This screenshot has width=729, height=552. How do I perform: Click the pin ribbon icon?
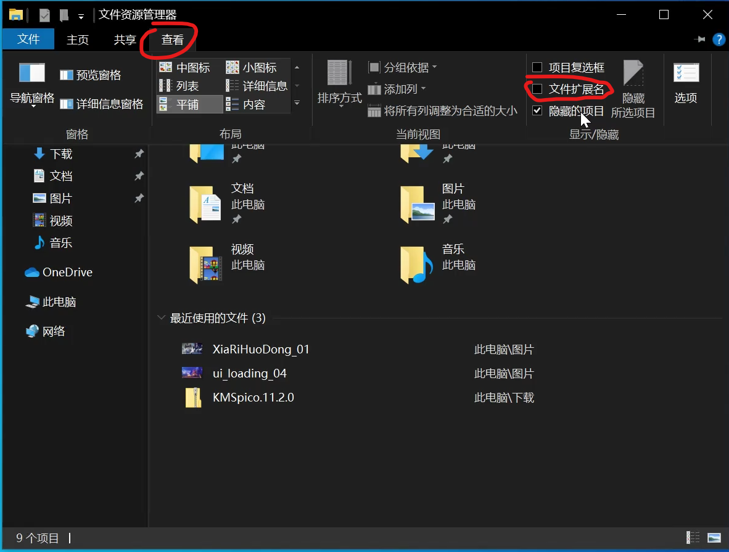pyautogui.click(x=700, y=39)
